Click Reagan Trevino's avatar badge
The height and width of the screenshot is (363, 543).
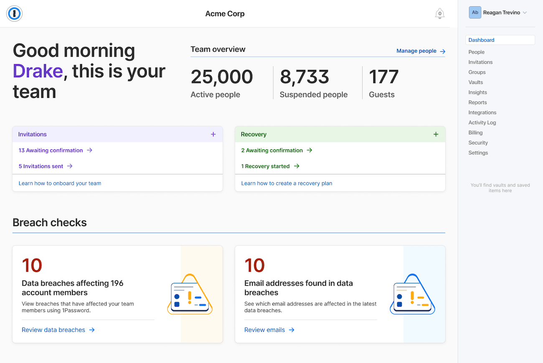[475, 12]
